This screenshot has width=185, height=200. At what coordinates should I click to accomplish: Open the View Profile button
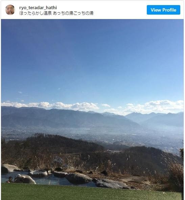163,10
